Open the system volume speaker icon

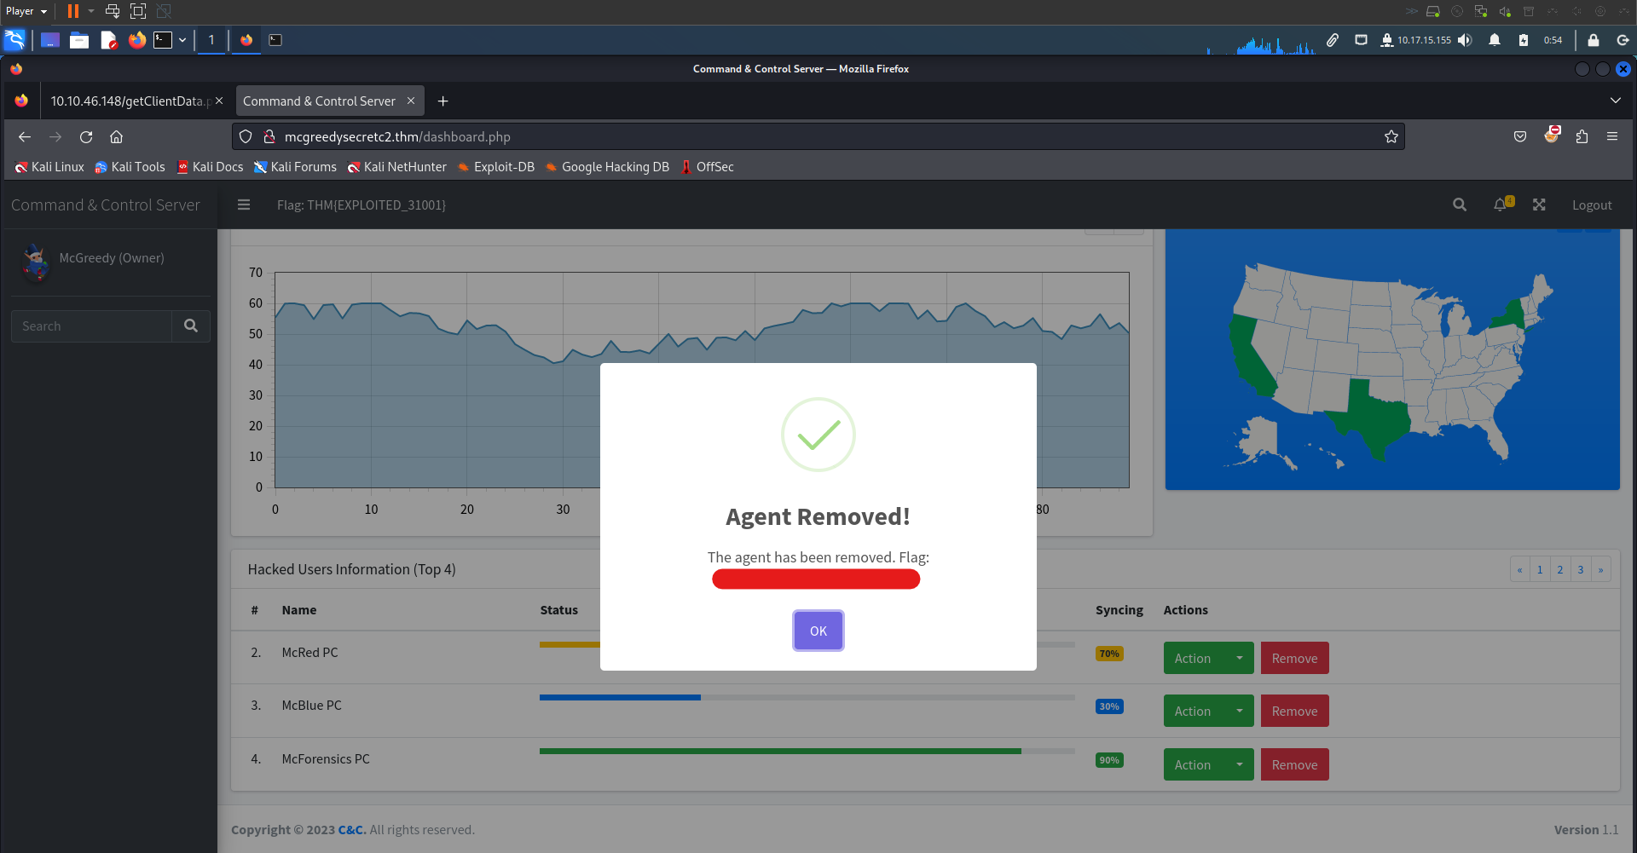(1465, 40)
